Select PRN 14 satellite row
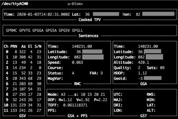The height and width of the screenshot is (119, 178). pyautogui.click(x=23, y=68)
